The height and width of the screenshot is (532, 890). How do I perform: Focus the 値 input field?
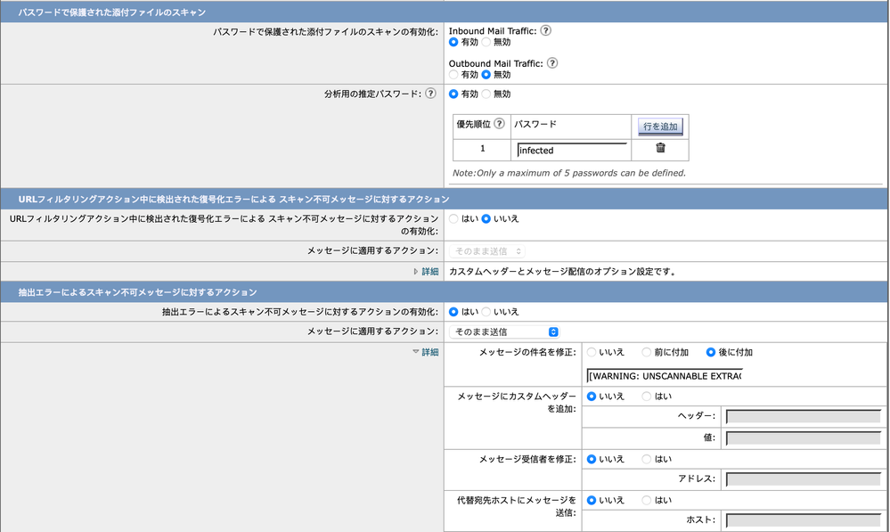[804, 438]
